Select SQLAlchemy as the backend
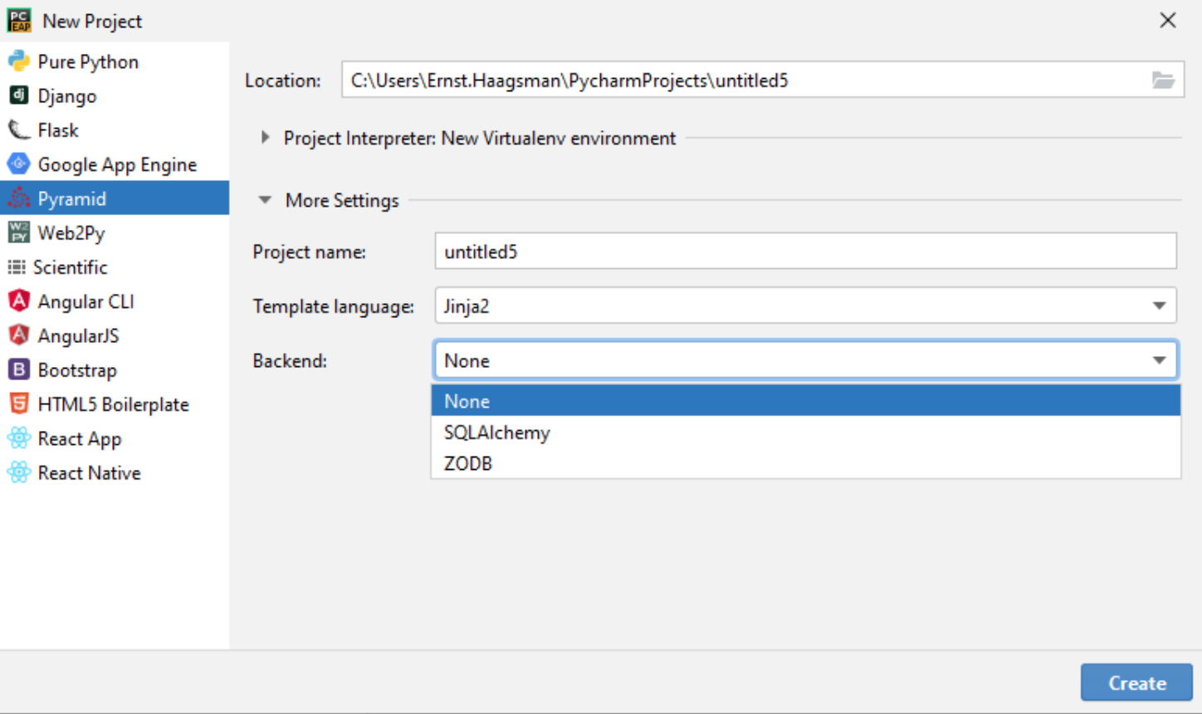This screenshot has width=1202, height=714. tap(805, 433)
